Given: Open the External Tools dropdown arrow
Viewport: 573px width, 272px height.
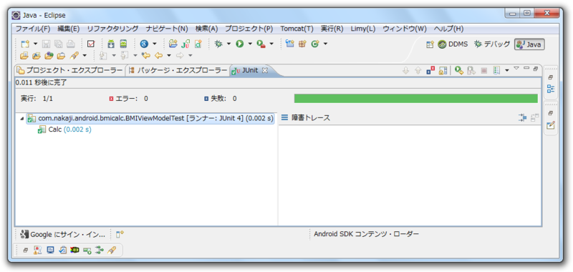Looking at the screenshot, I should [271, 44].
